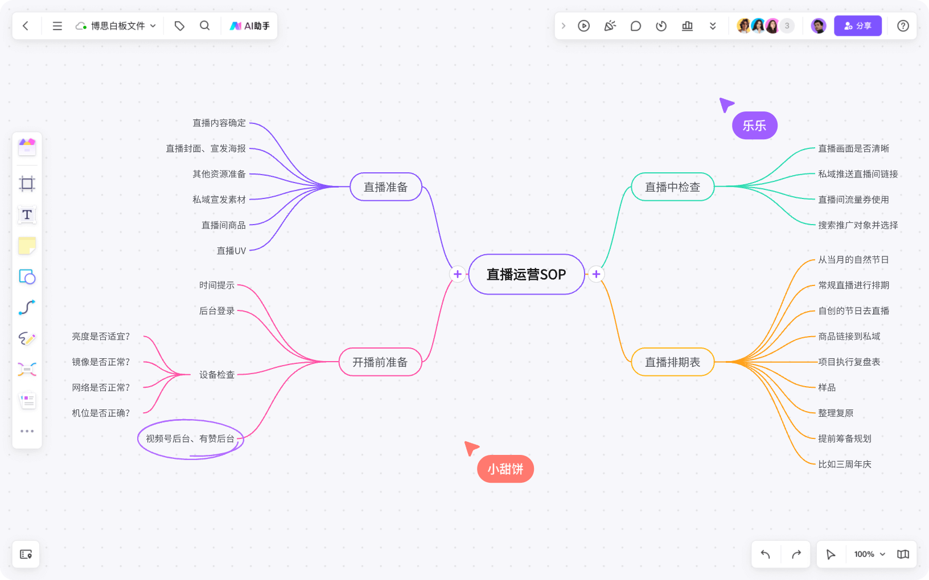Collapse the toolbar with double chevron icon
929x580 pixels.
pyautogui.click(x=713, y=26)
